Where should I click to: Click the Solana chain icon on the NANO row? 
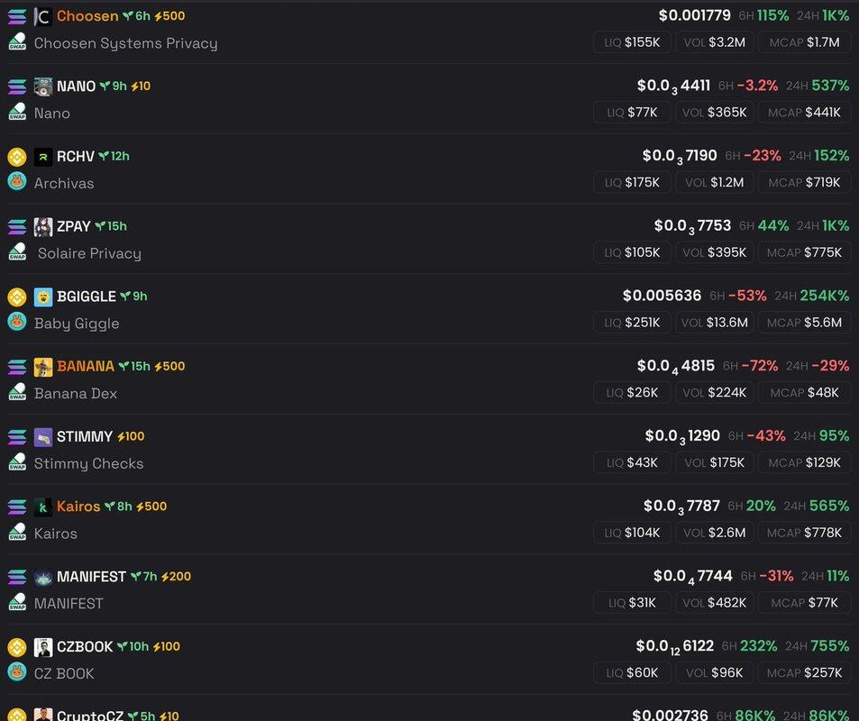point(17,87)
